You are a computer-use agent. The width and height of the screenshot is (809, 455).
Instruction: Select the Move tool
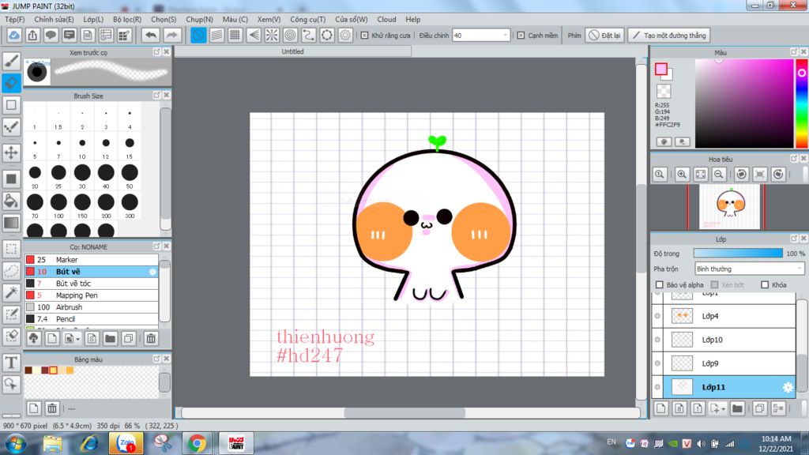click(x=11, y=152)
